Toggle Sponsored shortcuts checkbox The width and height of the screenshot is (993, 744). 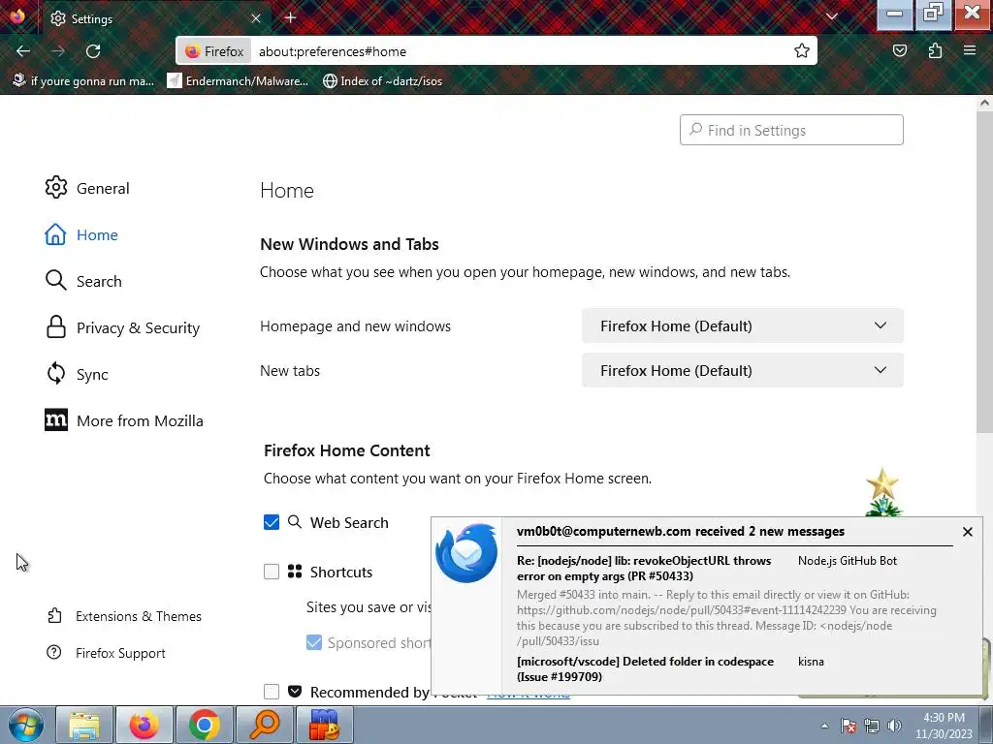coord(314,643)
